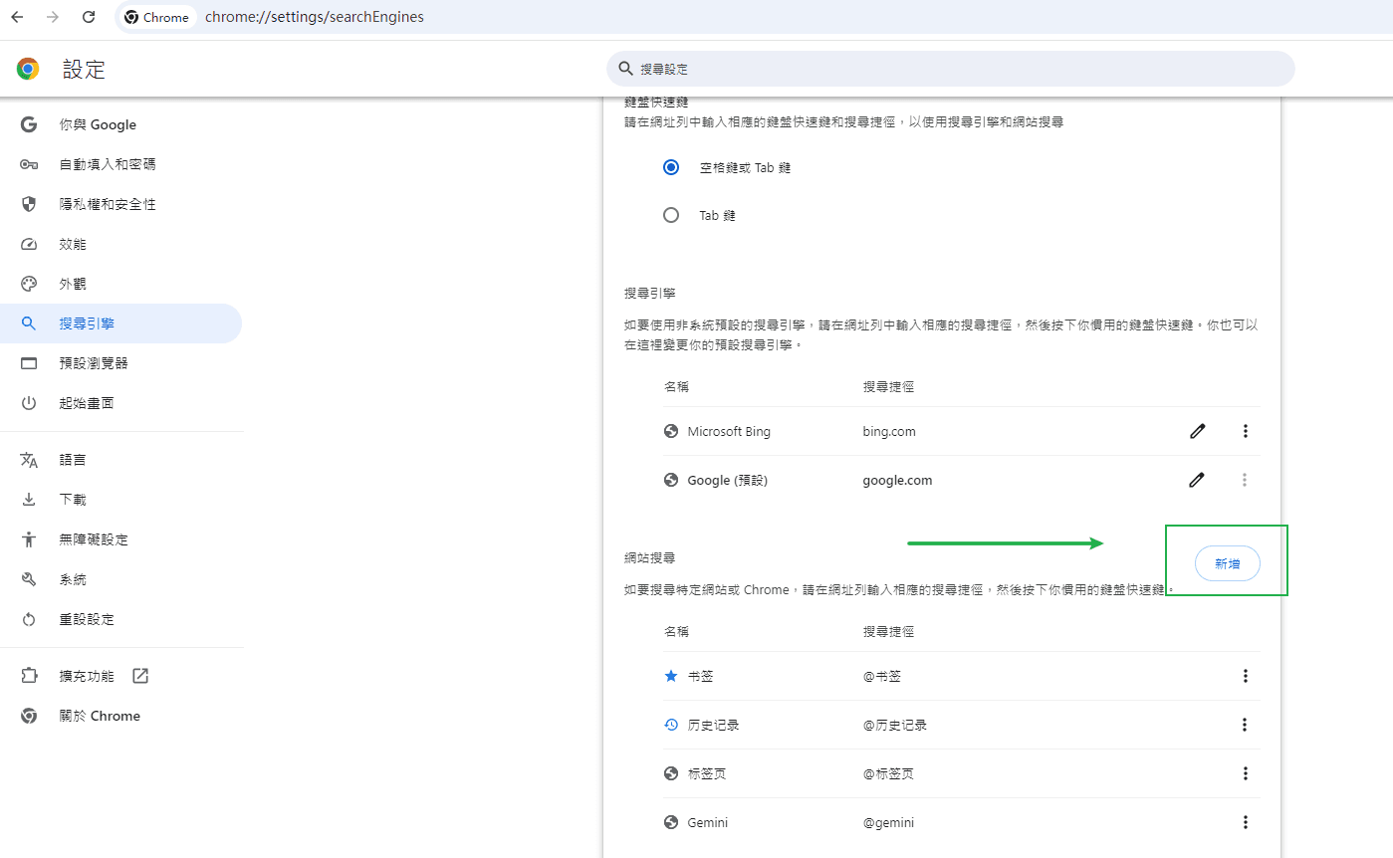Click the globe icon beside Gemini

tap(671, 822)
